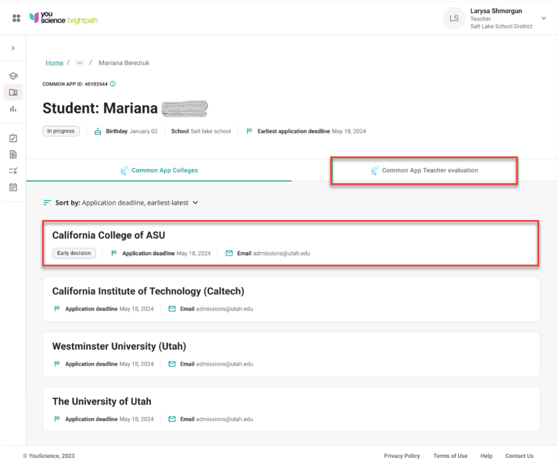560x462 pixels.
Task: Click the checklist sidebar icon
Action: pyautogui.click(x=13, y=171)
